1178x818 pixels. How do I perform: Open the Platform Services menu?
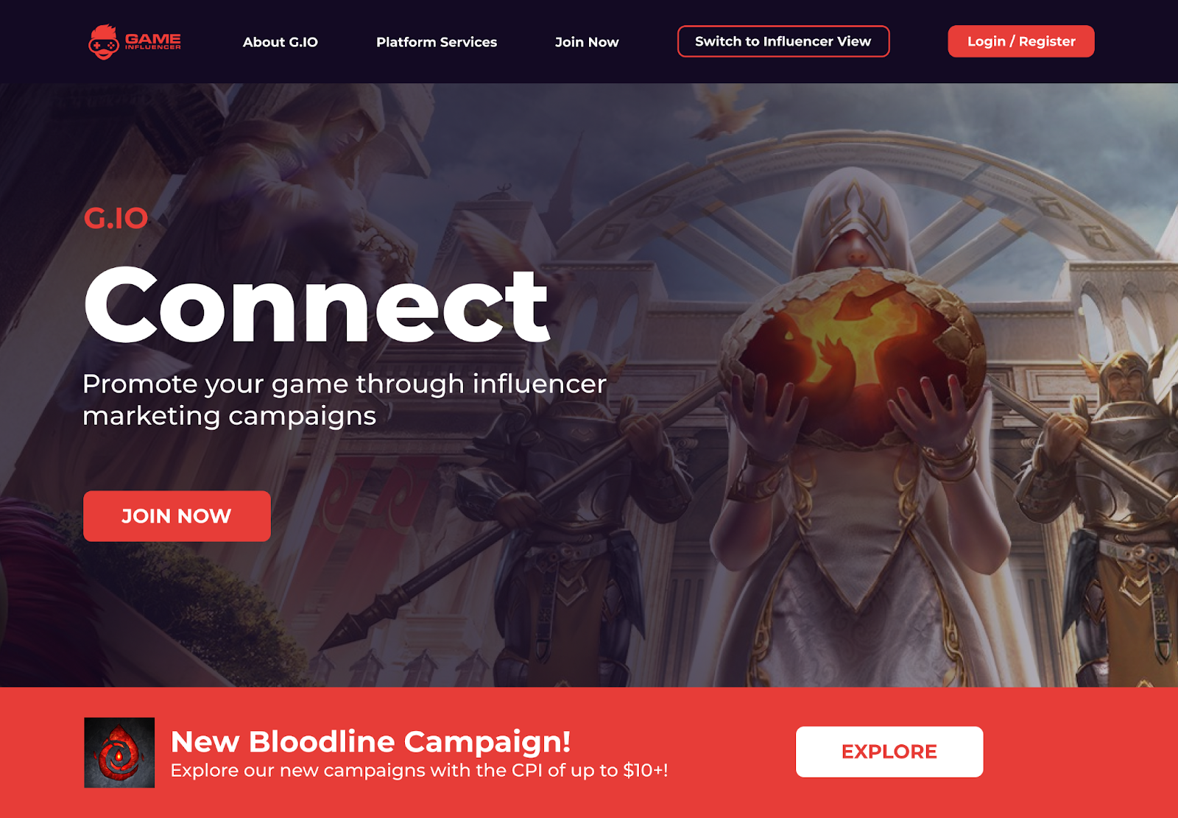point(437,42)
